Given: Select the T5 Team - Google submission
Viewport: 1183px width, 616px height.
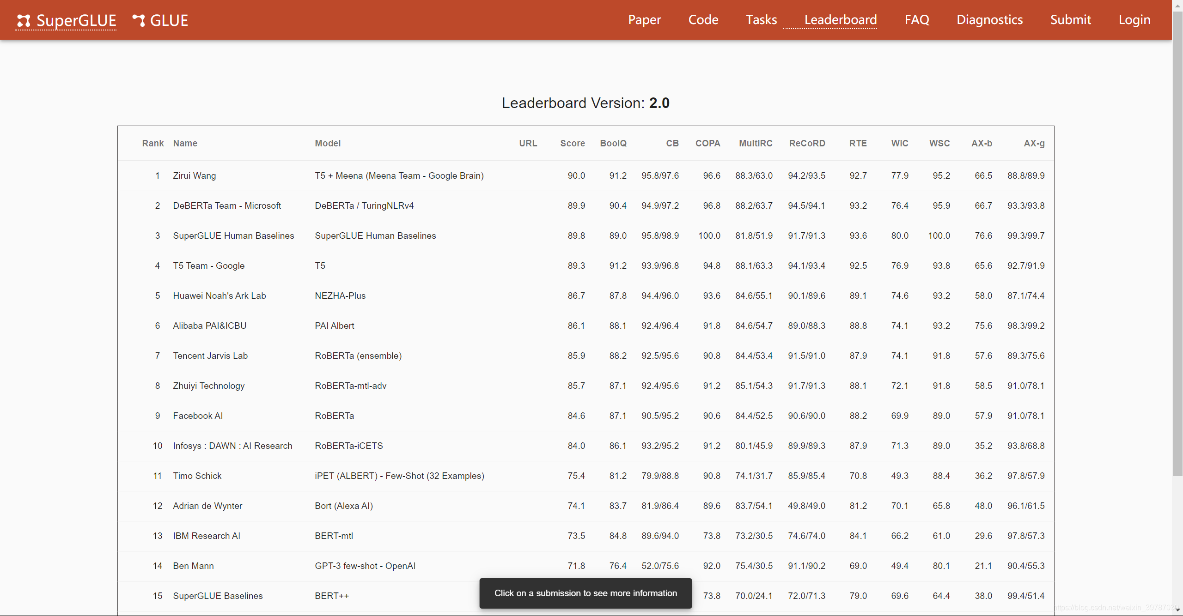Looking at the screenshot, I should [586, 266].
